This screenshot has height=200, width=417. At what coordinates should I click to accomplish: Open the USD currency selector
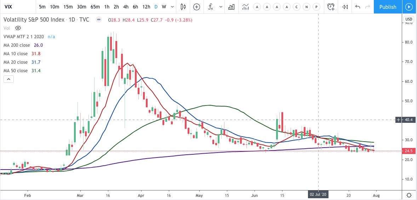pos(408,19)
